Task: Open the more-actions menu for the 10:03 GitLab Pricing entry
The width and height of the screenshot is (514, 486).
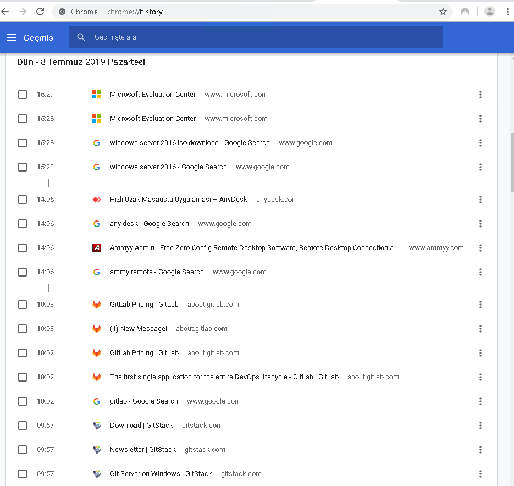Action: (480, 305)
